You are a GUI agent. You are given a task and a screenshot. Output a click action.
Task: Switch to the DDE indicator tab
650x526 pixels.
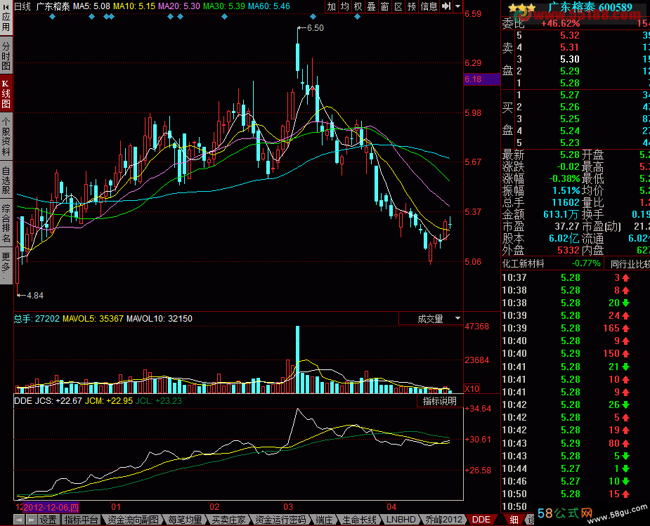pyautogui.click(x=481, y=520)
